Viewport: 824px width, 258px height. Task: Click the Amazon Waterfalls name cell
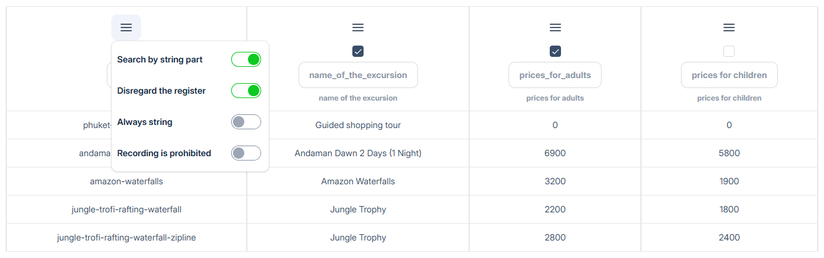(358, 181)
